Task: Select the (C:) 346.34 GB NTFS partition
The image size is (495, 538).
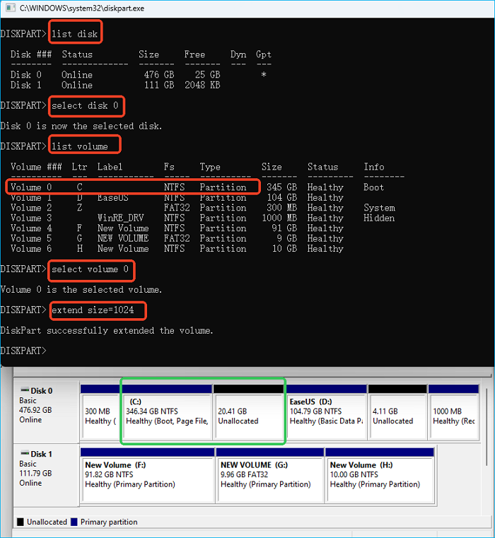Action: (x=166, y=415)
